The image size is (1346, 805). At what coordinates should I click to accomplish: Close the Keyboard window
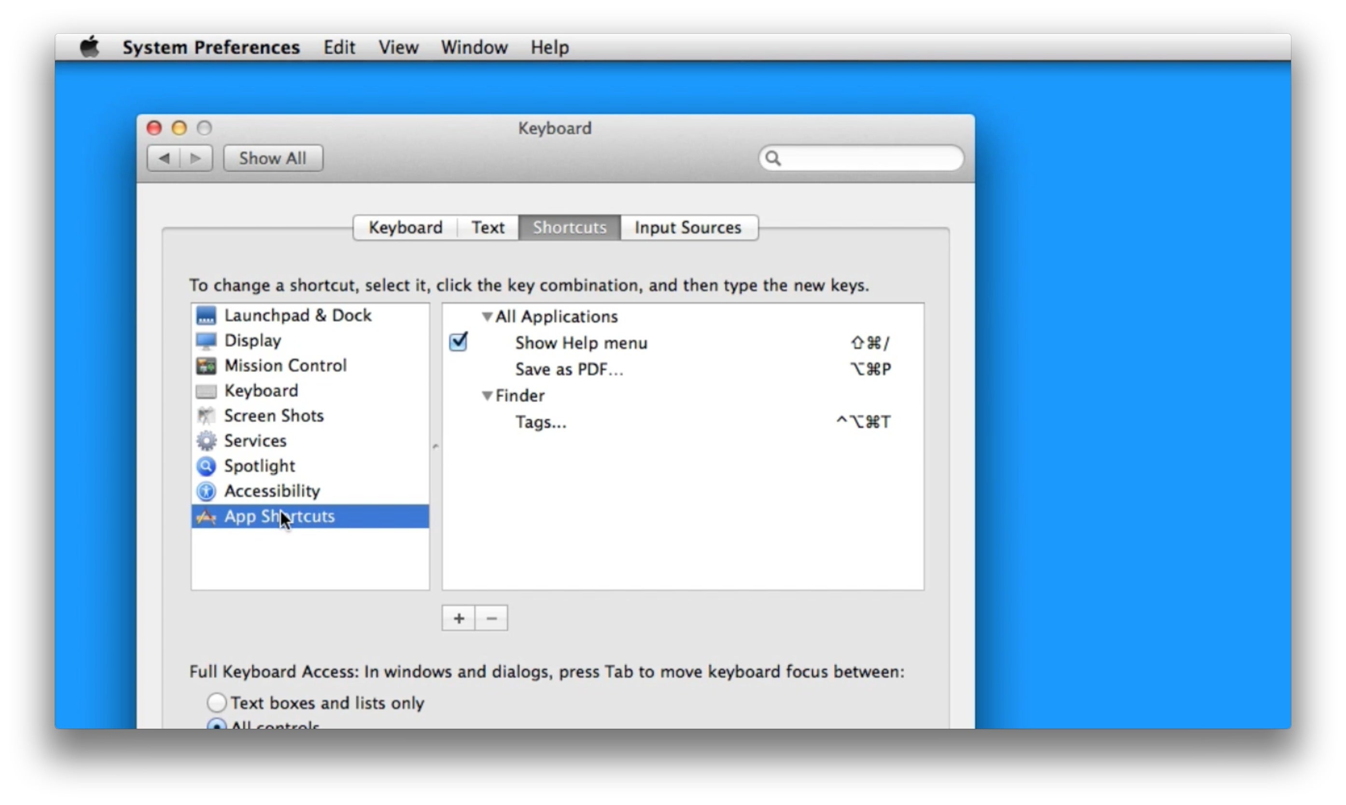(x=154, y=128)
